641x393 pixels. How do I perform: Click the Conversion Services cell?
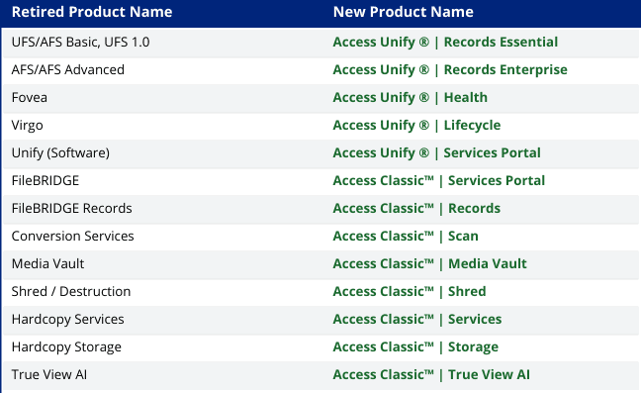(x=73, y=237)
